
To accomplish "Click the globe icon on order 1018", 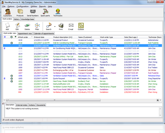I will coord(12,43).
